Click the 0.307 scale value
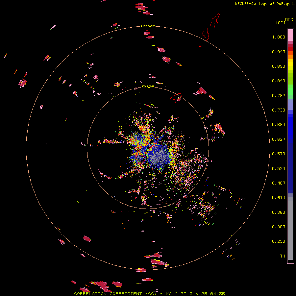 point(279,227)
